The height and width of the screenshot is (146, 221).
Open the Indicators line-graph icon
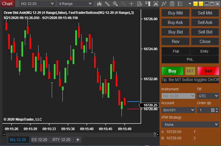[164, 4]
